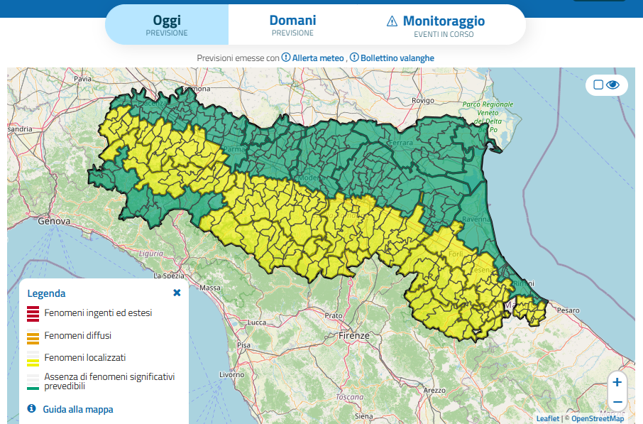Zoom in the map with plus button
Screen dimensions: 643x424
[617, 382]
